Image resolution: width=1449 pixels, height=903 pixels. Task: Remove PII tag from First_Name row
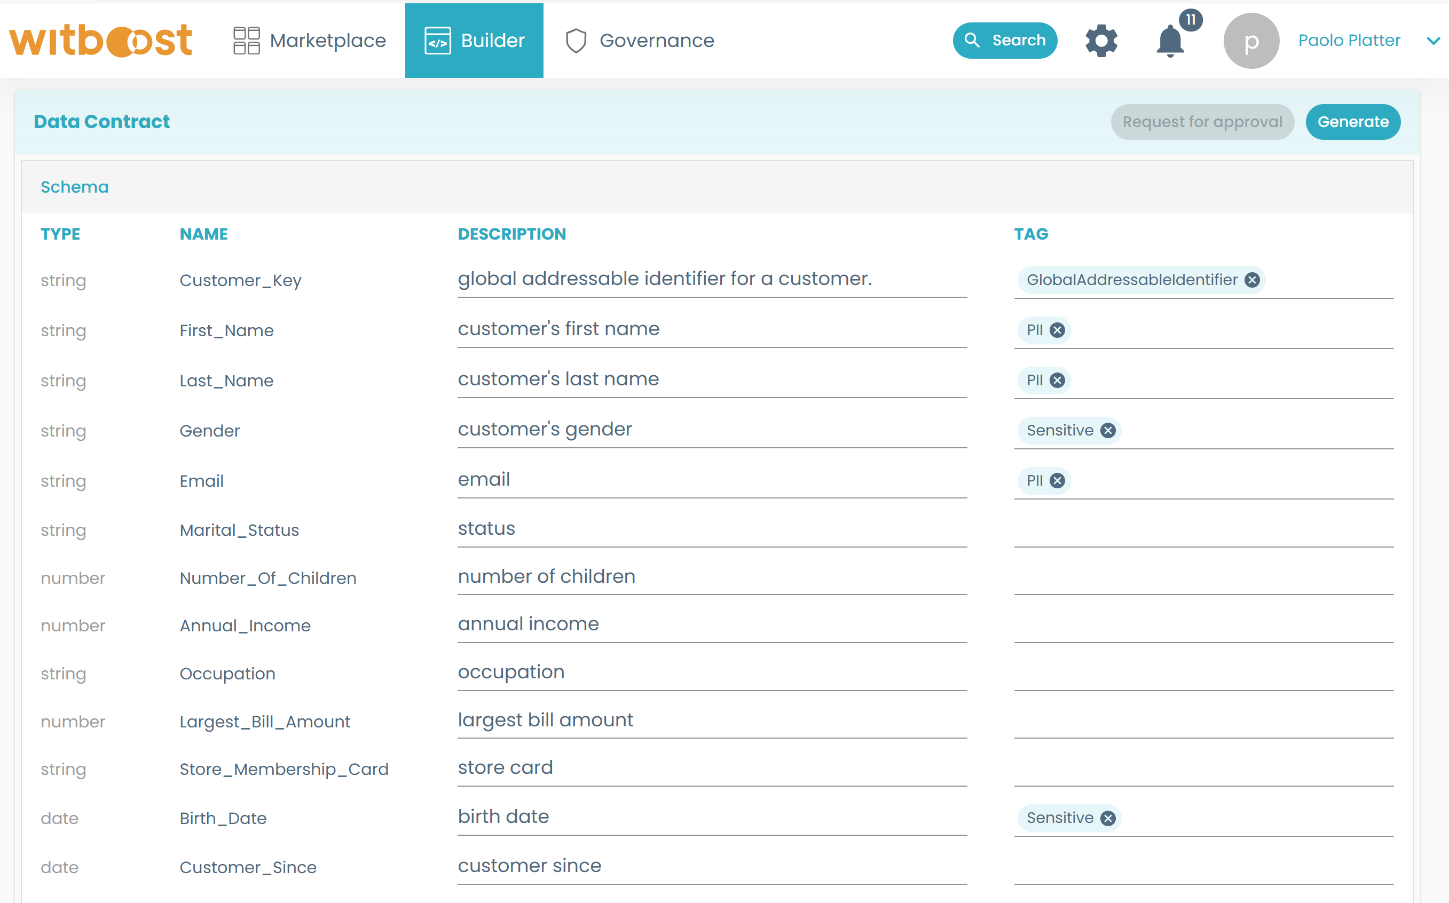click(x=1058, y=330)
